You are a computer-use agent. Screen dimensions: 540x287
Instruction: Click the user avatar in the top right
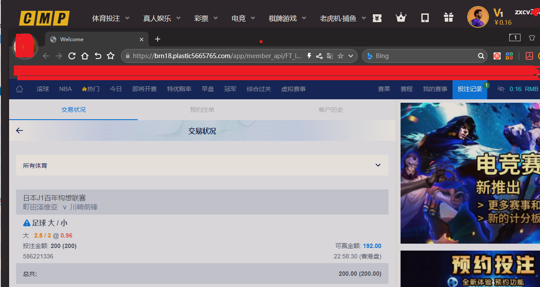tap(478, 16)
